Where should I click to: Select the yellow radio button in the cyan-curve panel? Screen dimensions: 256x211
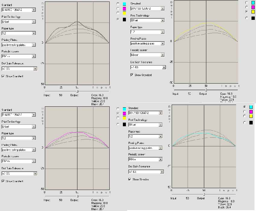point(245,116)
